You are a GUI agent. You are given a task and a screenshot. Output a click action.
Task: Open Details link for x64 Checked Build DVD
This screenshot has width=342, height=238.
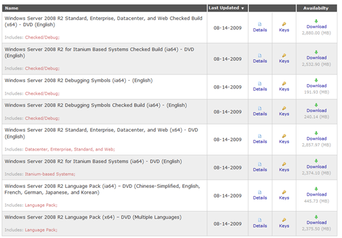pos(260,30)
